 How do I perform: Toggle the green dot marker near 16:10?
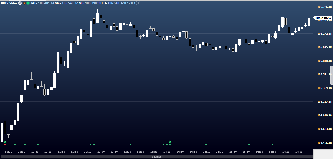pyautogui.click(x=249, y=144)
